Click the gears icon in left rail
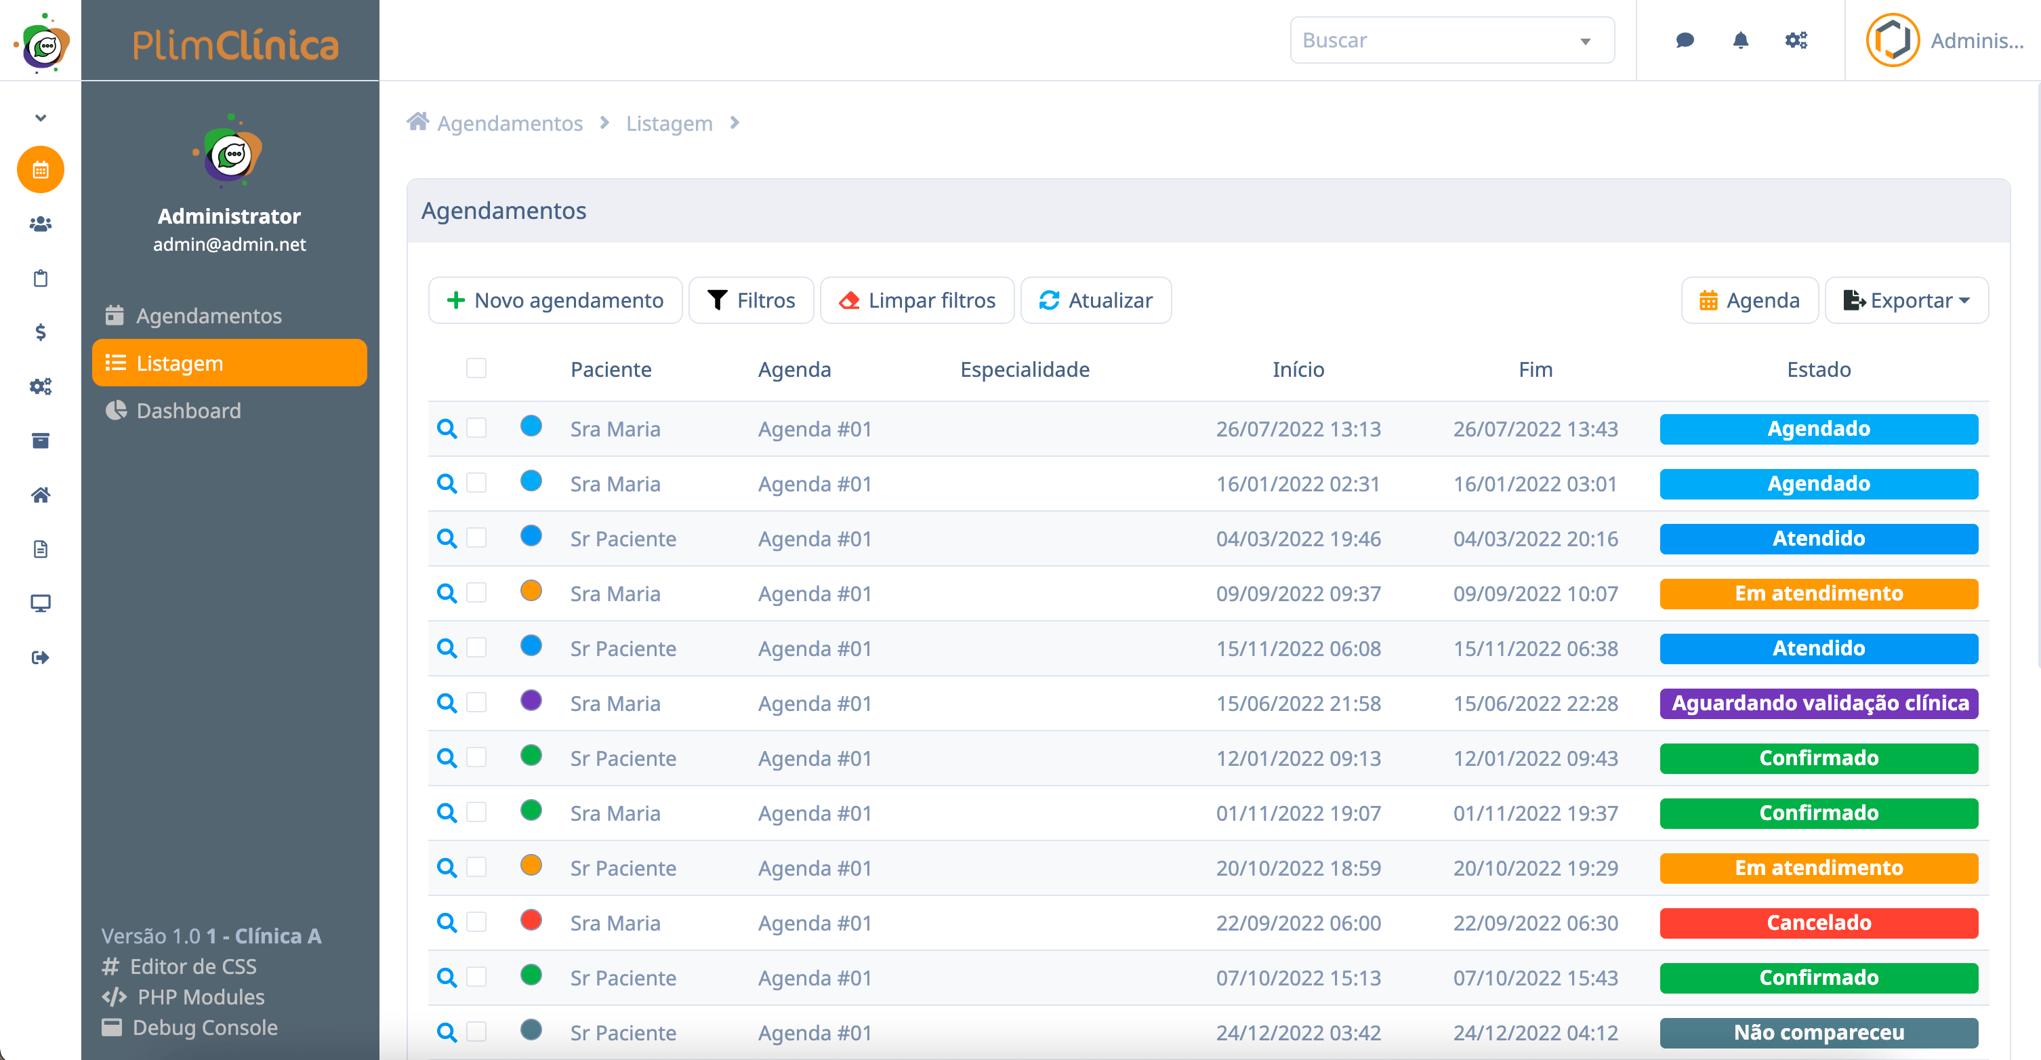This screenshot has height=1060, width=2041. pyautogui.click(x=41, y=386)
